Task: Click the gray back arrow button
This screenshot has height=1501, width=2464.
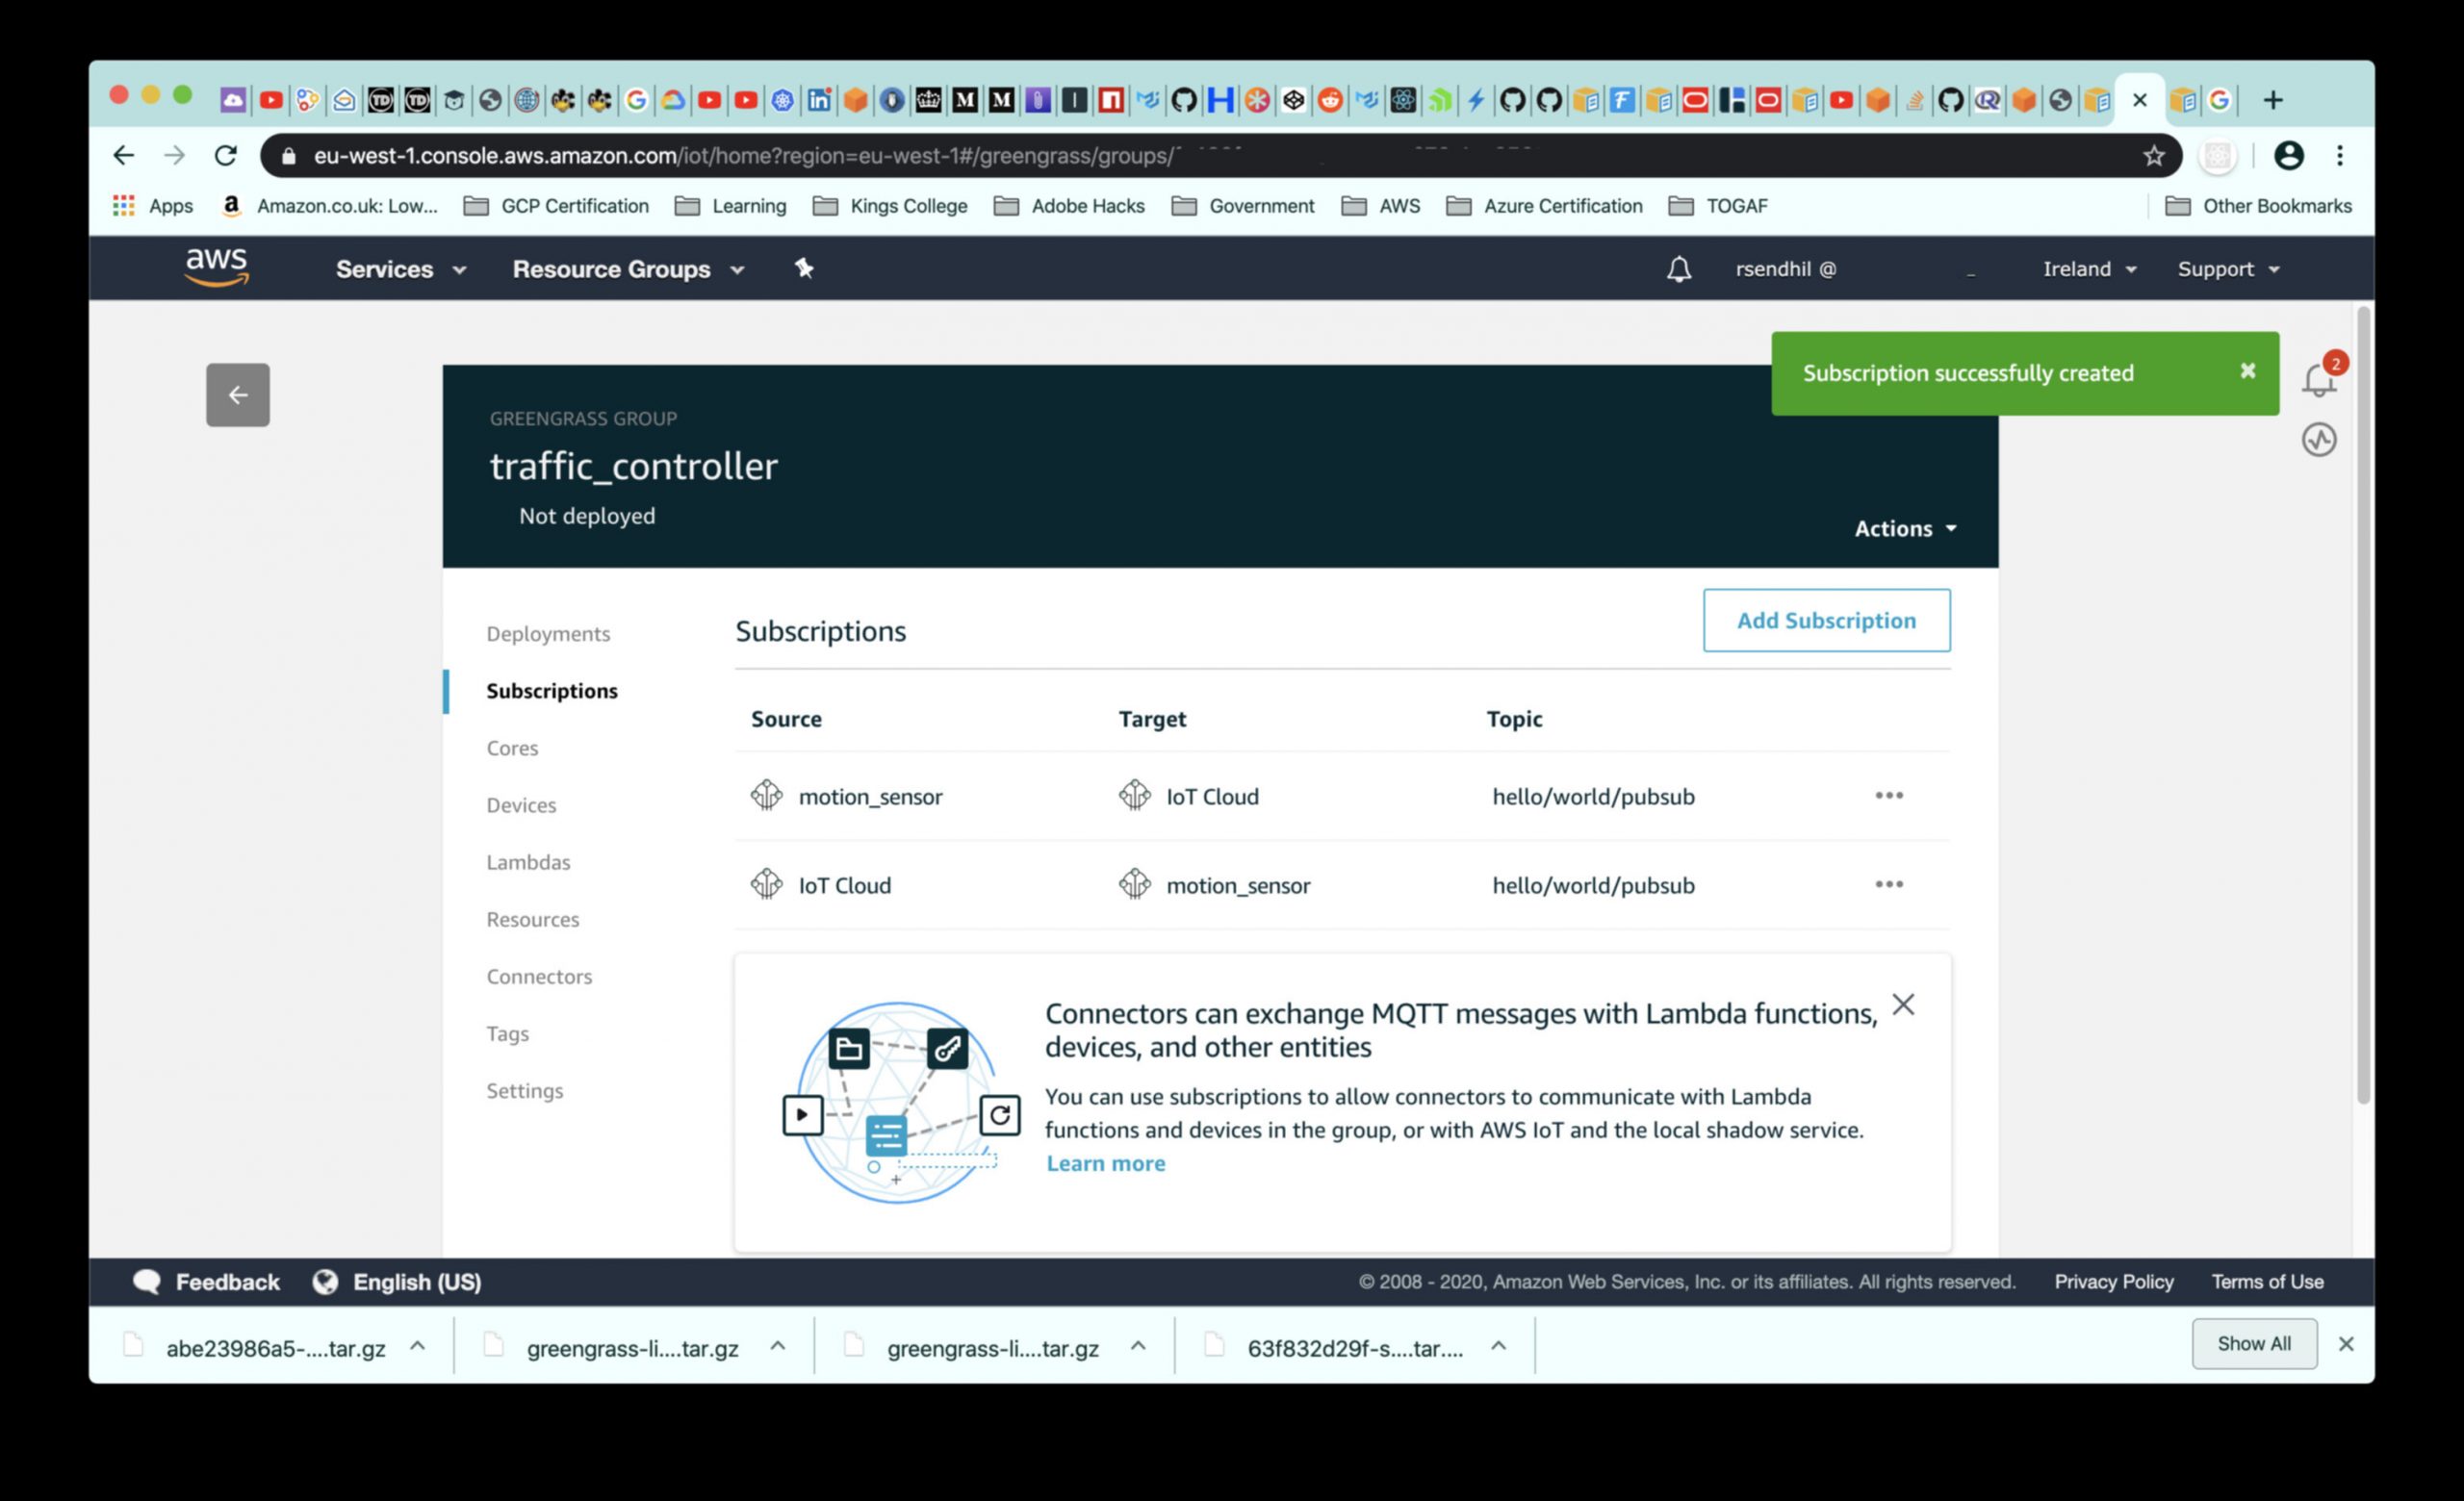Action: tap(237, 394)
